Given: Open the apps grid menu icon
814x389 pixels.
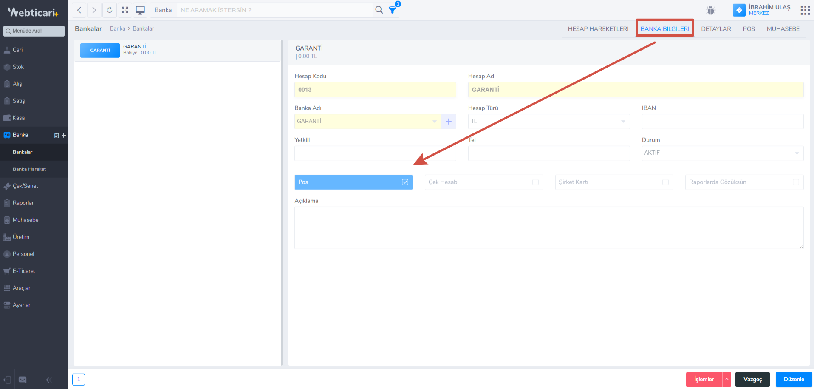Looking at the screenshot, I should pyautogui.click(x=805, y=10).
